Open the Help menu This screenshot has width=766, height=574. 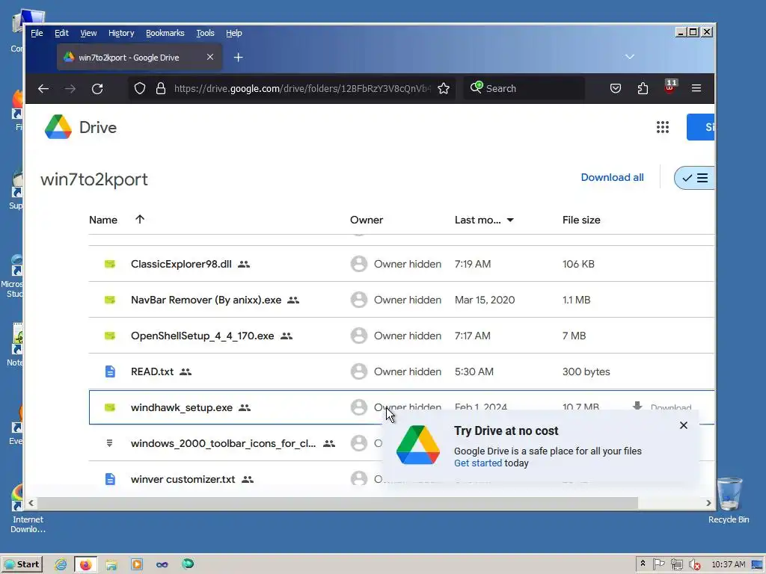233,33
